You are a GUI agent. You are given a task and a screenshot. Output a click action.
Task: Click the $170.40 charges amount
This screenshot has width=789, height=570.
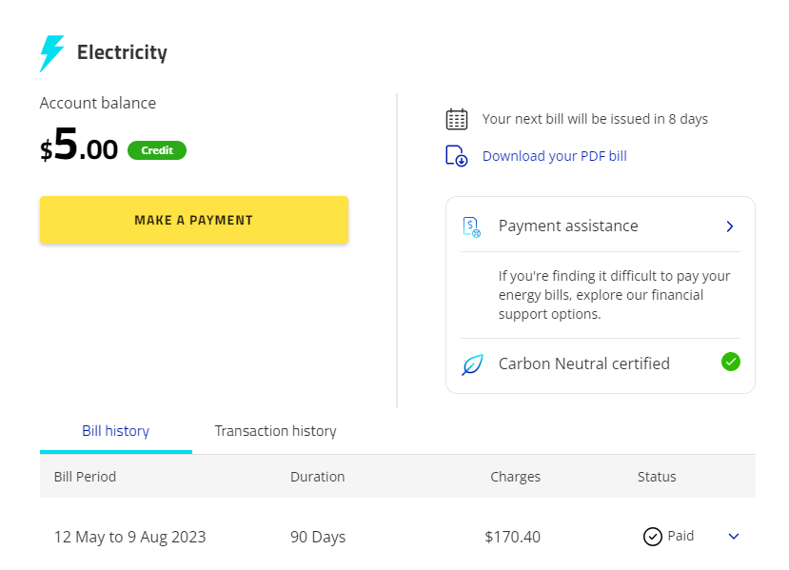click(x=512, y=537)
